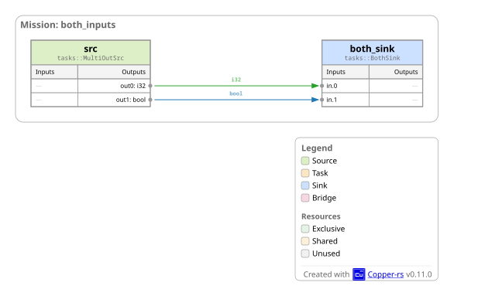
Task: Click the tasks::MultiOutSrc type label
Action: coord(91,58)
